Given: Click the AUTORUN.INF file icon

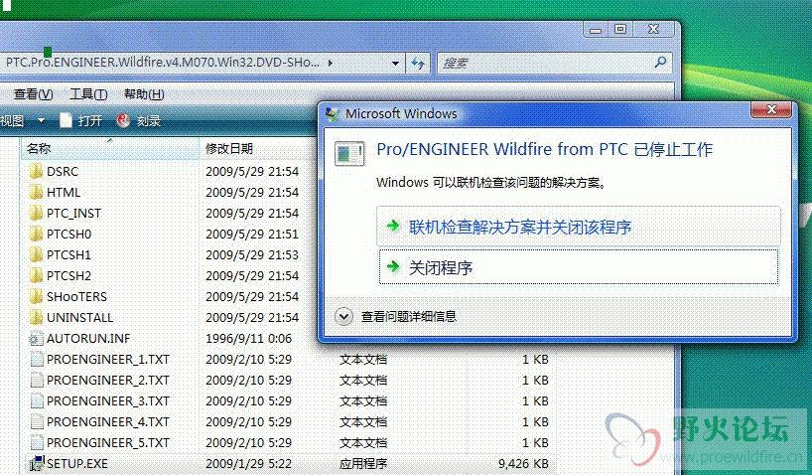Looking at the screenshot, I should coord(36,338).
